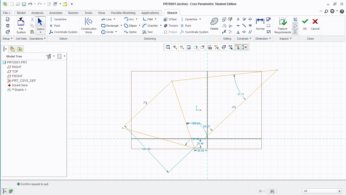Expand the Ellipse tool dropdown arrow

(140, 26)
